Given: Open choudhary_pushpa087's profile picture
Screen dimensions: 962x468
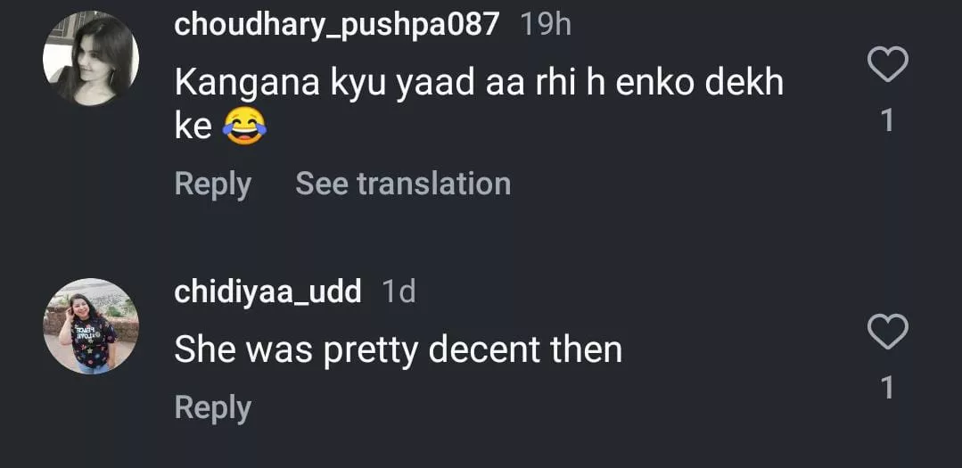Looking at the screenshot, I should coord(91,60).
